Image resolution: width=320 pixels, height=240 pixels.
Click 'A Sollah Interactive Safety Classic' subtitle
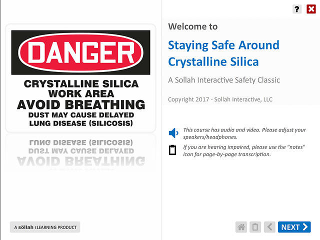(x=224, y=80)
